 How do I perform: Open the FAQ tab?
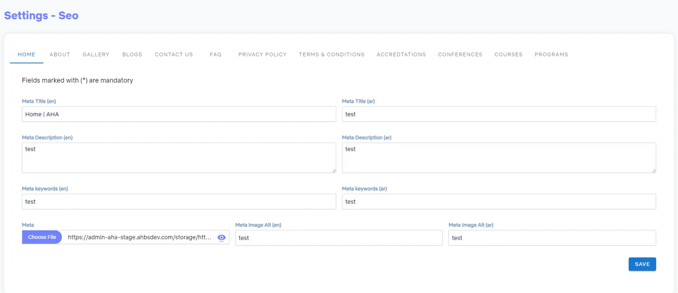215,54
